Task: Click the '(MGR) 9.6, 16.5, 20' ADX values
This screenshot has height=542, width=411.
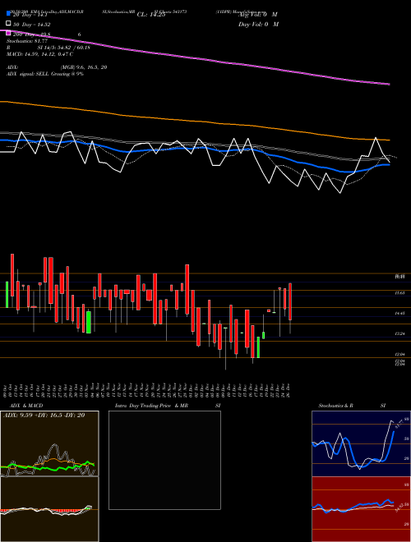Action: pos(83,67)
